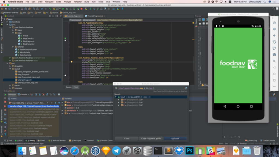The height and width of the screenshot is (157, 279).
Task: Click the Evaluate button
Action: 175,138
